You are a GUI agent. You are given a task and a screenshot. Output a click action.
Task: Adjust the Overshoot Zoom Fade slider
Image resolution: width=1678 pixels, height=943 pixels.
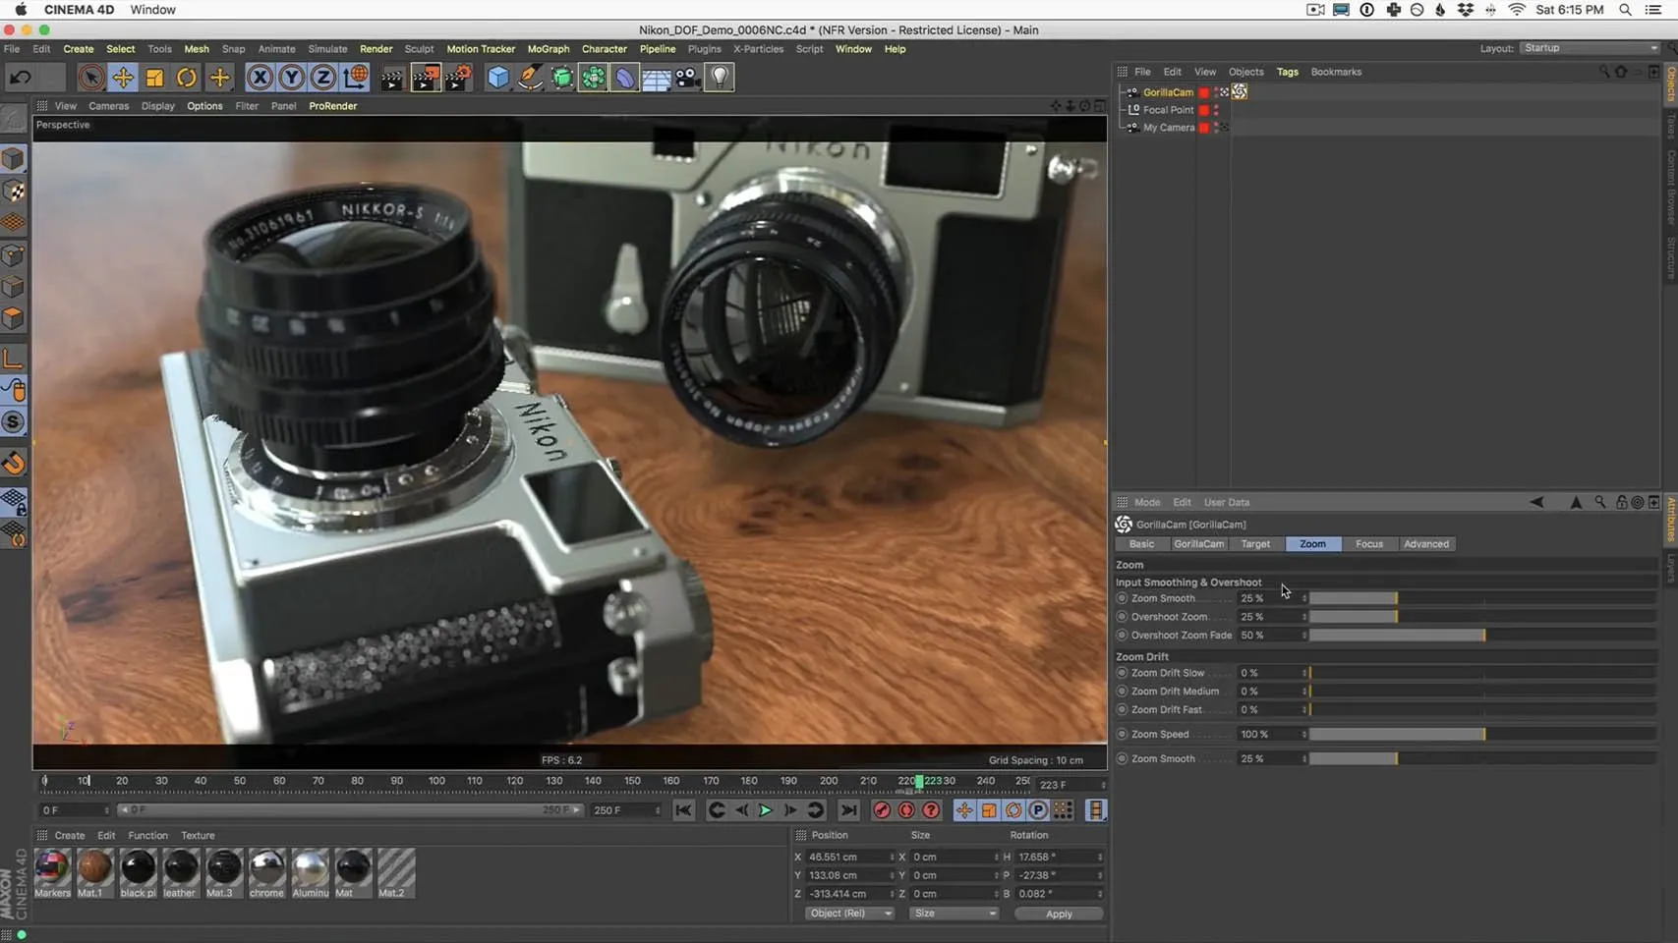(x=1483, y=636)
